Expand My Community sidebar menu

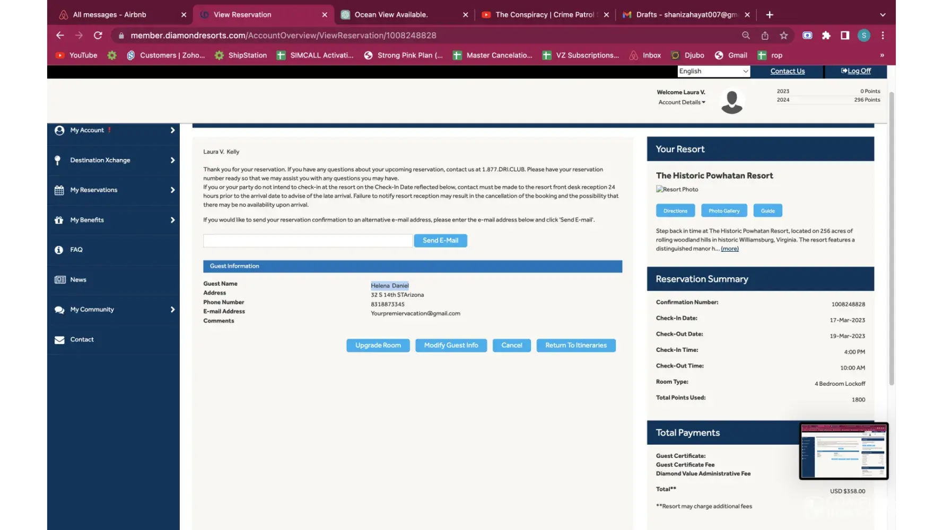tap(113, 310)
